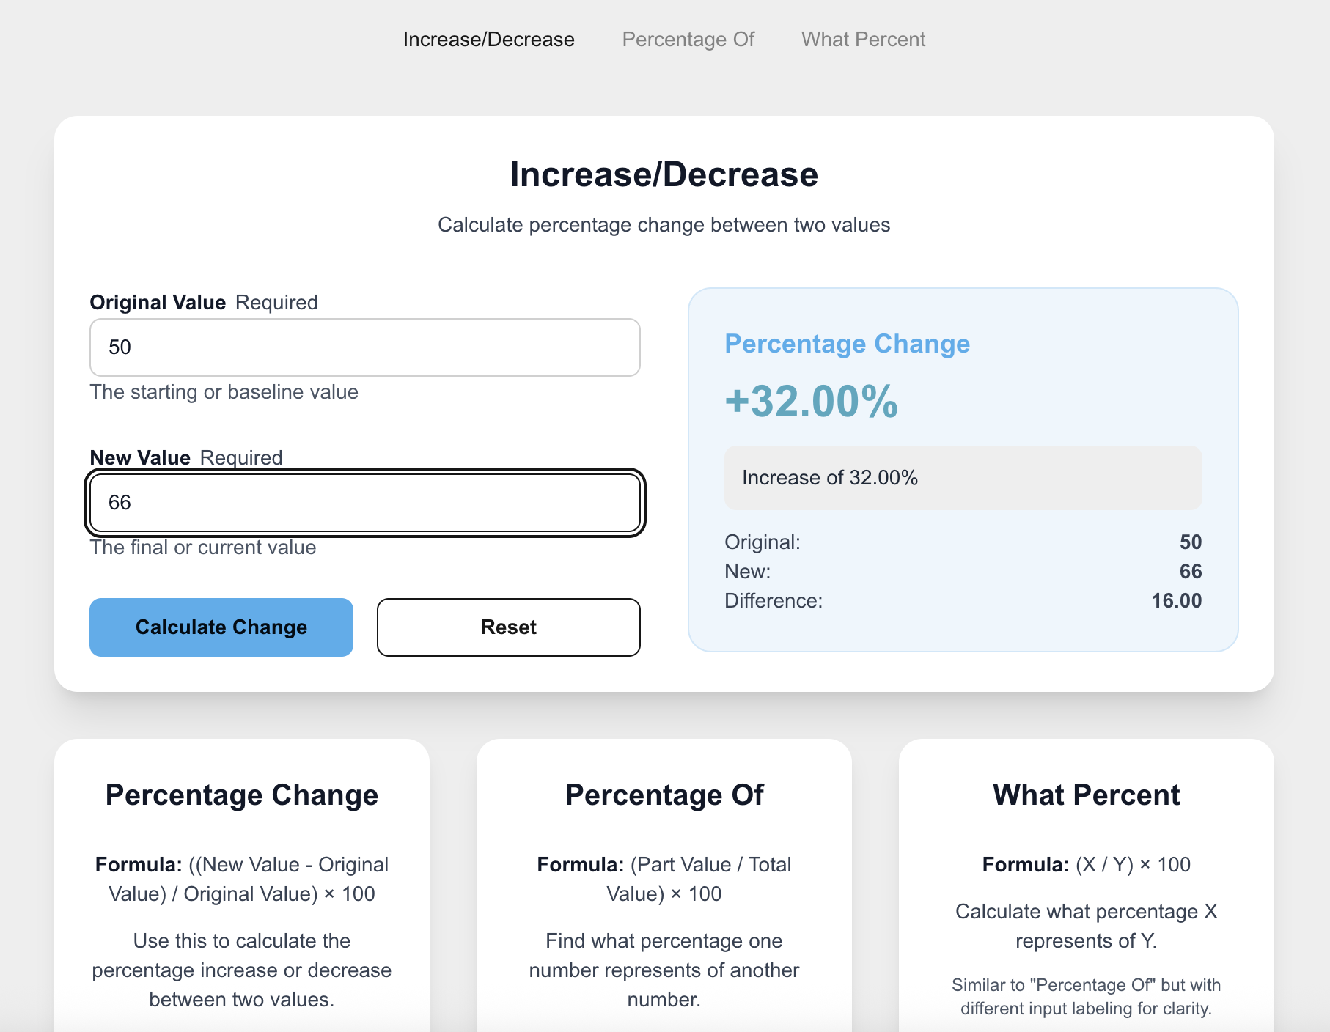The height and width of the screenshot is (1032, 1330).
Task: Click the 'The final or current value' helper text
Action: point(203,547)
